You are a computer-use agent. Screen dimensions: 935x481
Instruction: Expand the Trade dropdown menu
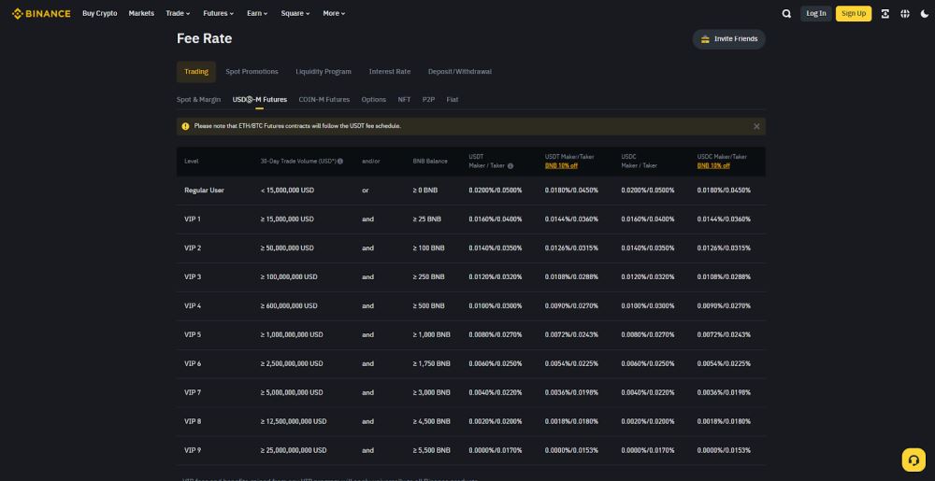click(179, 13)
